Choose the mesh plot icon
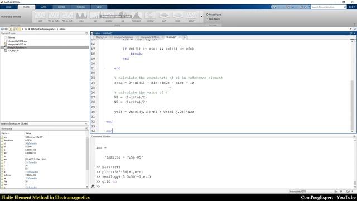Viewport: 357px width, 201px height. 177,17
